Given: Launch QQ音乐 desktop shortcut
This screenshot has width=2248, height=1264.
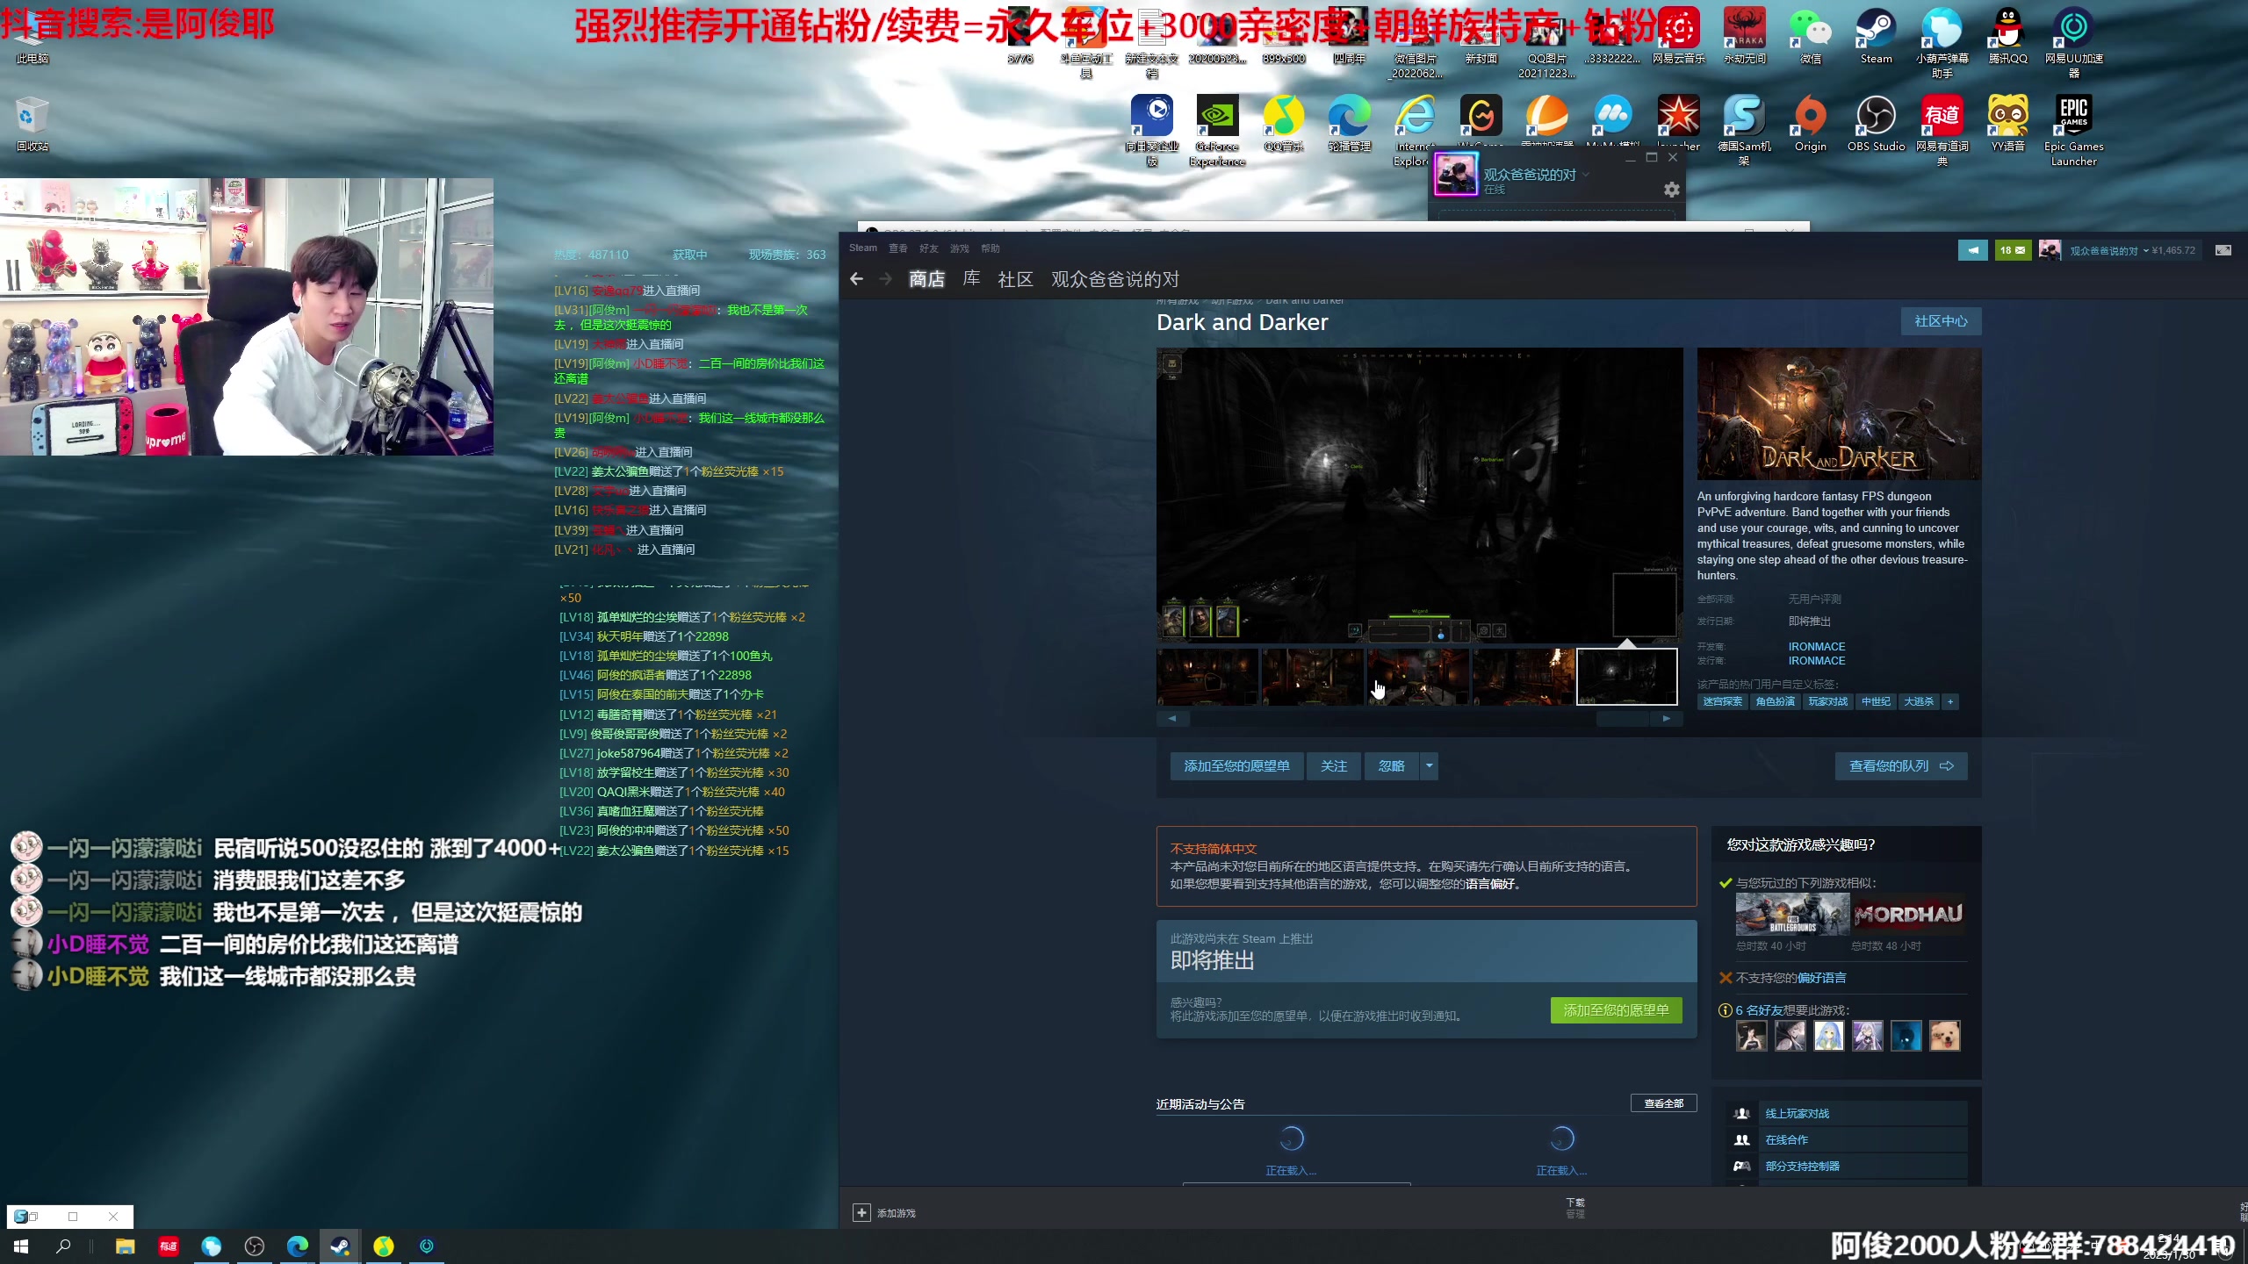Looking at the screenshot, I should pos(1283,124).
